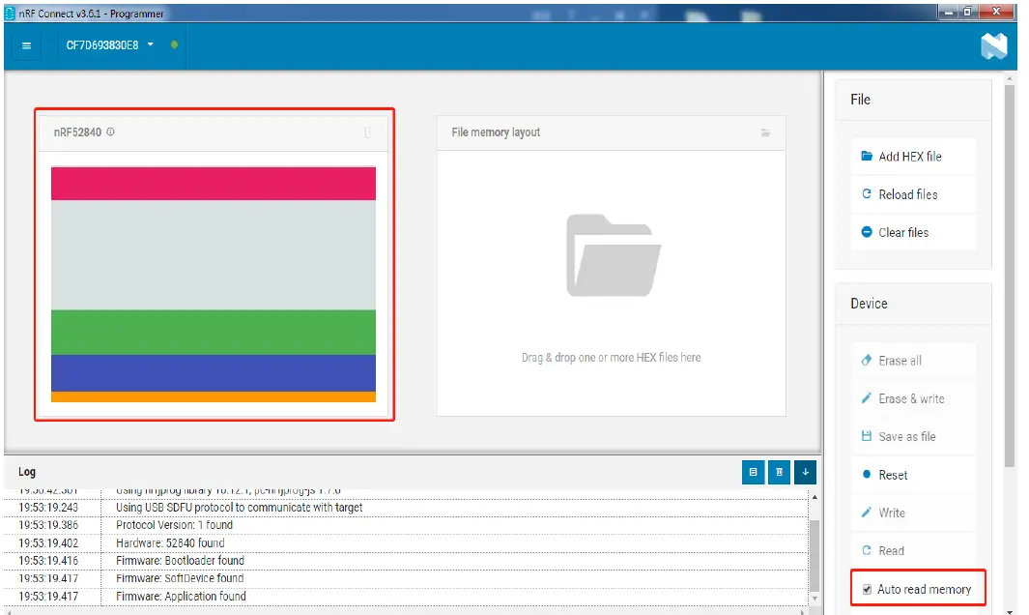Minimize the nRF Connect window

(948, 12)
